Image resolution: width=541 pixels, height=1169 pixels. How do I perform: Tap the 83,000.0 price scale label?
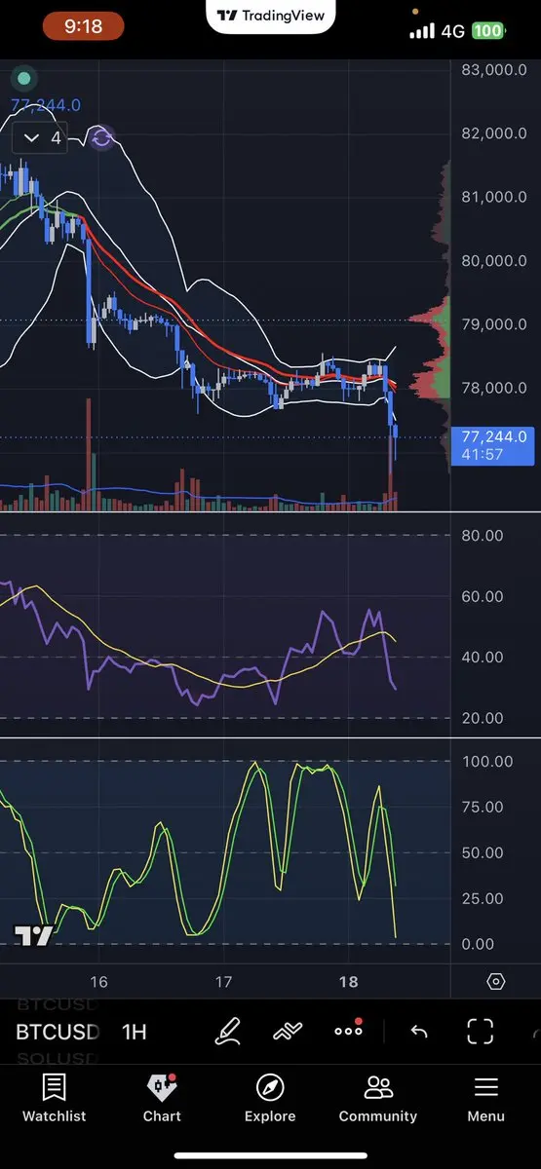coord(494,70)
